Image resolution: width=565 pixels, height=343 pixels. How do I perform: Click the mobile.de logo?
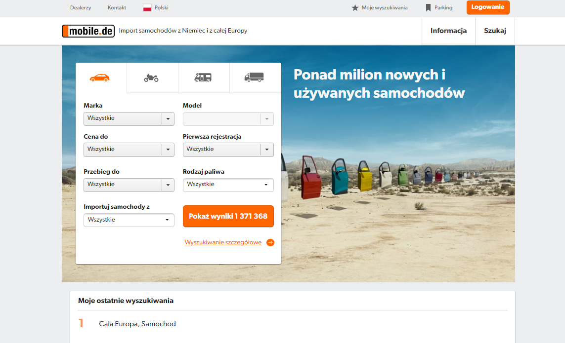click(x=88, y=31)
